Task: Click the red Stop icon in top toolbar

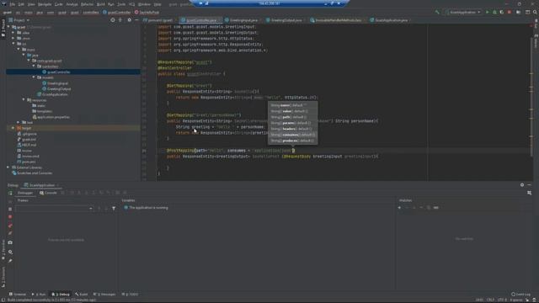Action: (510, 13)
